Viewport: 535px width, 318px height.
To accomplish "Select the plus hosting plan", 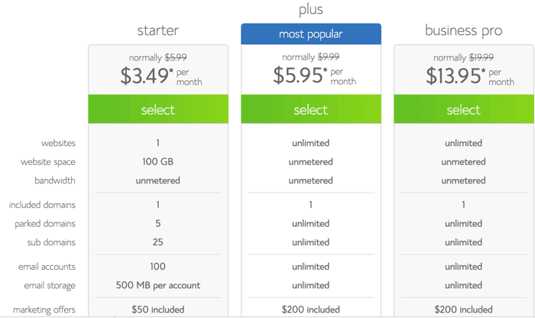I will [311, 109].
